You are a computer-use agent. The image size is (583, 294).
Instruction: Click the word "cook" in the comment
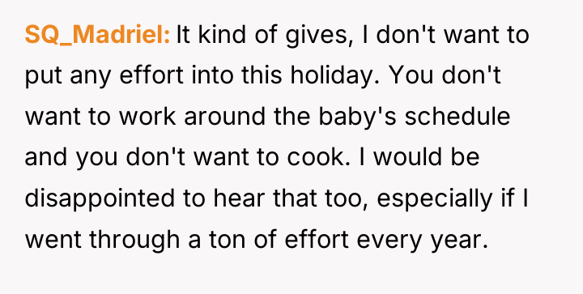click(x=316, y=156)
